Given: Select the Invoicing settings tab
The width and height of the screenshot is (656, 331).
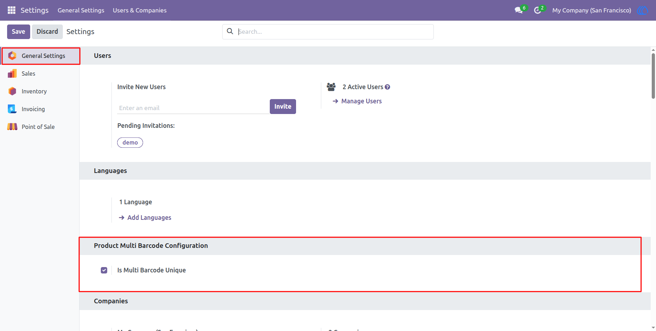Looking at the screenshot, I should tap(40, 109).
